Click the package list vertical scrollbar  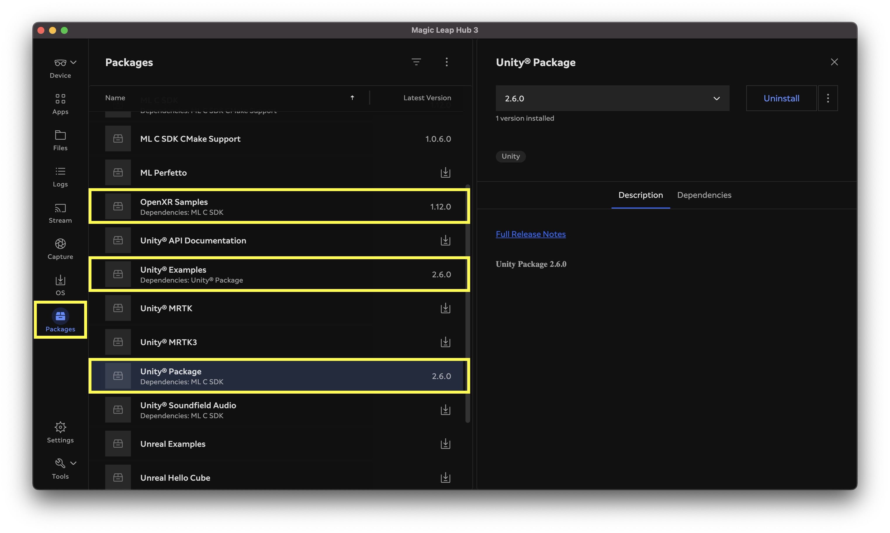[x=467, y=304]
